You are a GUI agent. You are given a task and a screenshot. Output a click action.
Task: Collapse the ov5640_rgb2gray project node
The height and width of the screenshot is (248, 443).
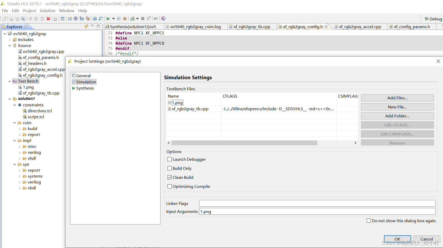tap(5, 34)
